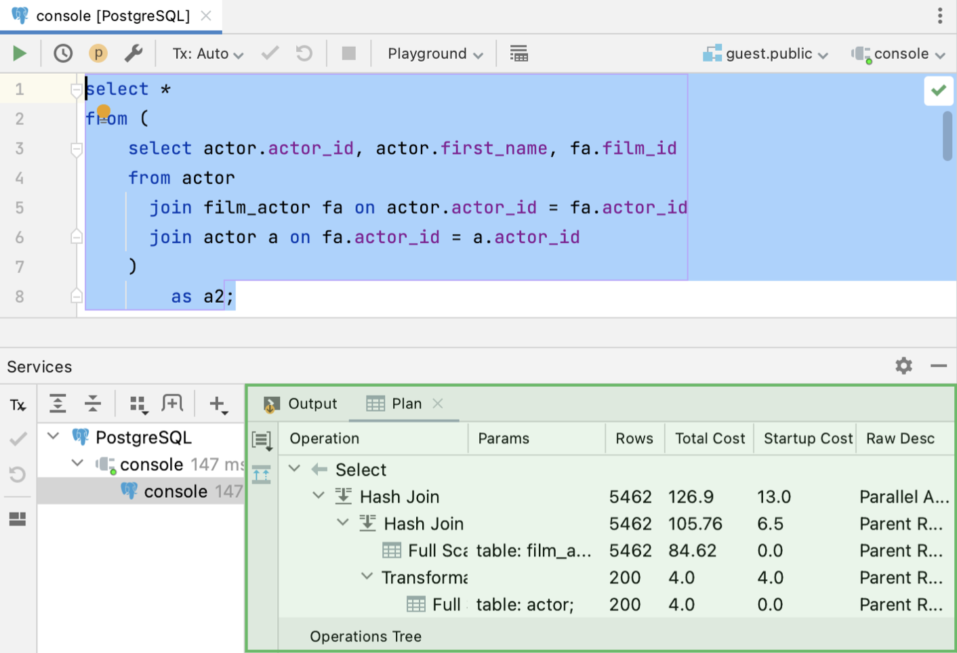Click the Add Service plus icon

click(x=218, y=404)
